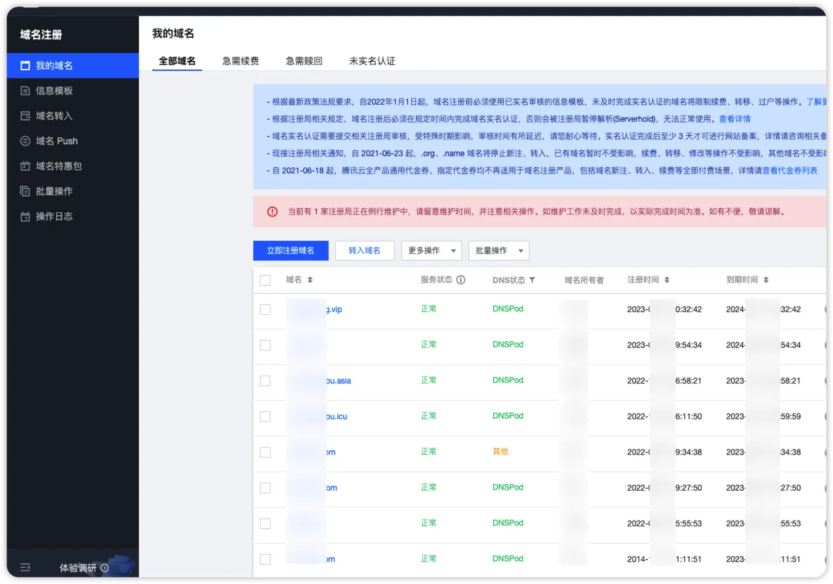Click 其他 DNS status text
The image size is (833, 584).
click(500, 452)
